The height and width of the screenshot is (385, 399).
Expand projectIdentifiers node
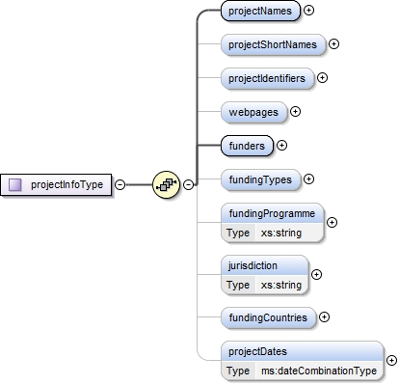[x=322, y=78]
